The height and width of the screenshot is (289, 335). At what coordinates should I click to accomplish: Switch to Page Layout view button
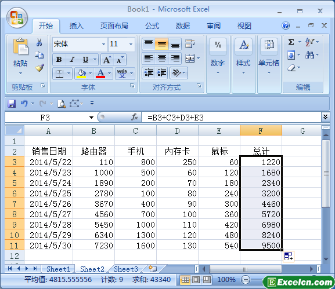tap(196, 280)
